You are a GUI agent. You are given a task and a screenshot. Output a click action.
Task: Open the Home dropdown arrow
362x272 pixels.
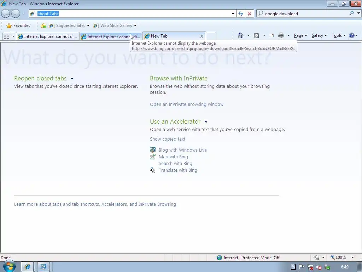tap(248, 35)
